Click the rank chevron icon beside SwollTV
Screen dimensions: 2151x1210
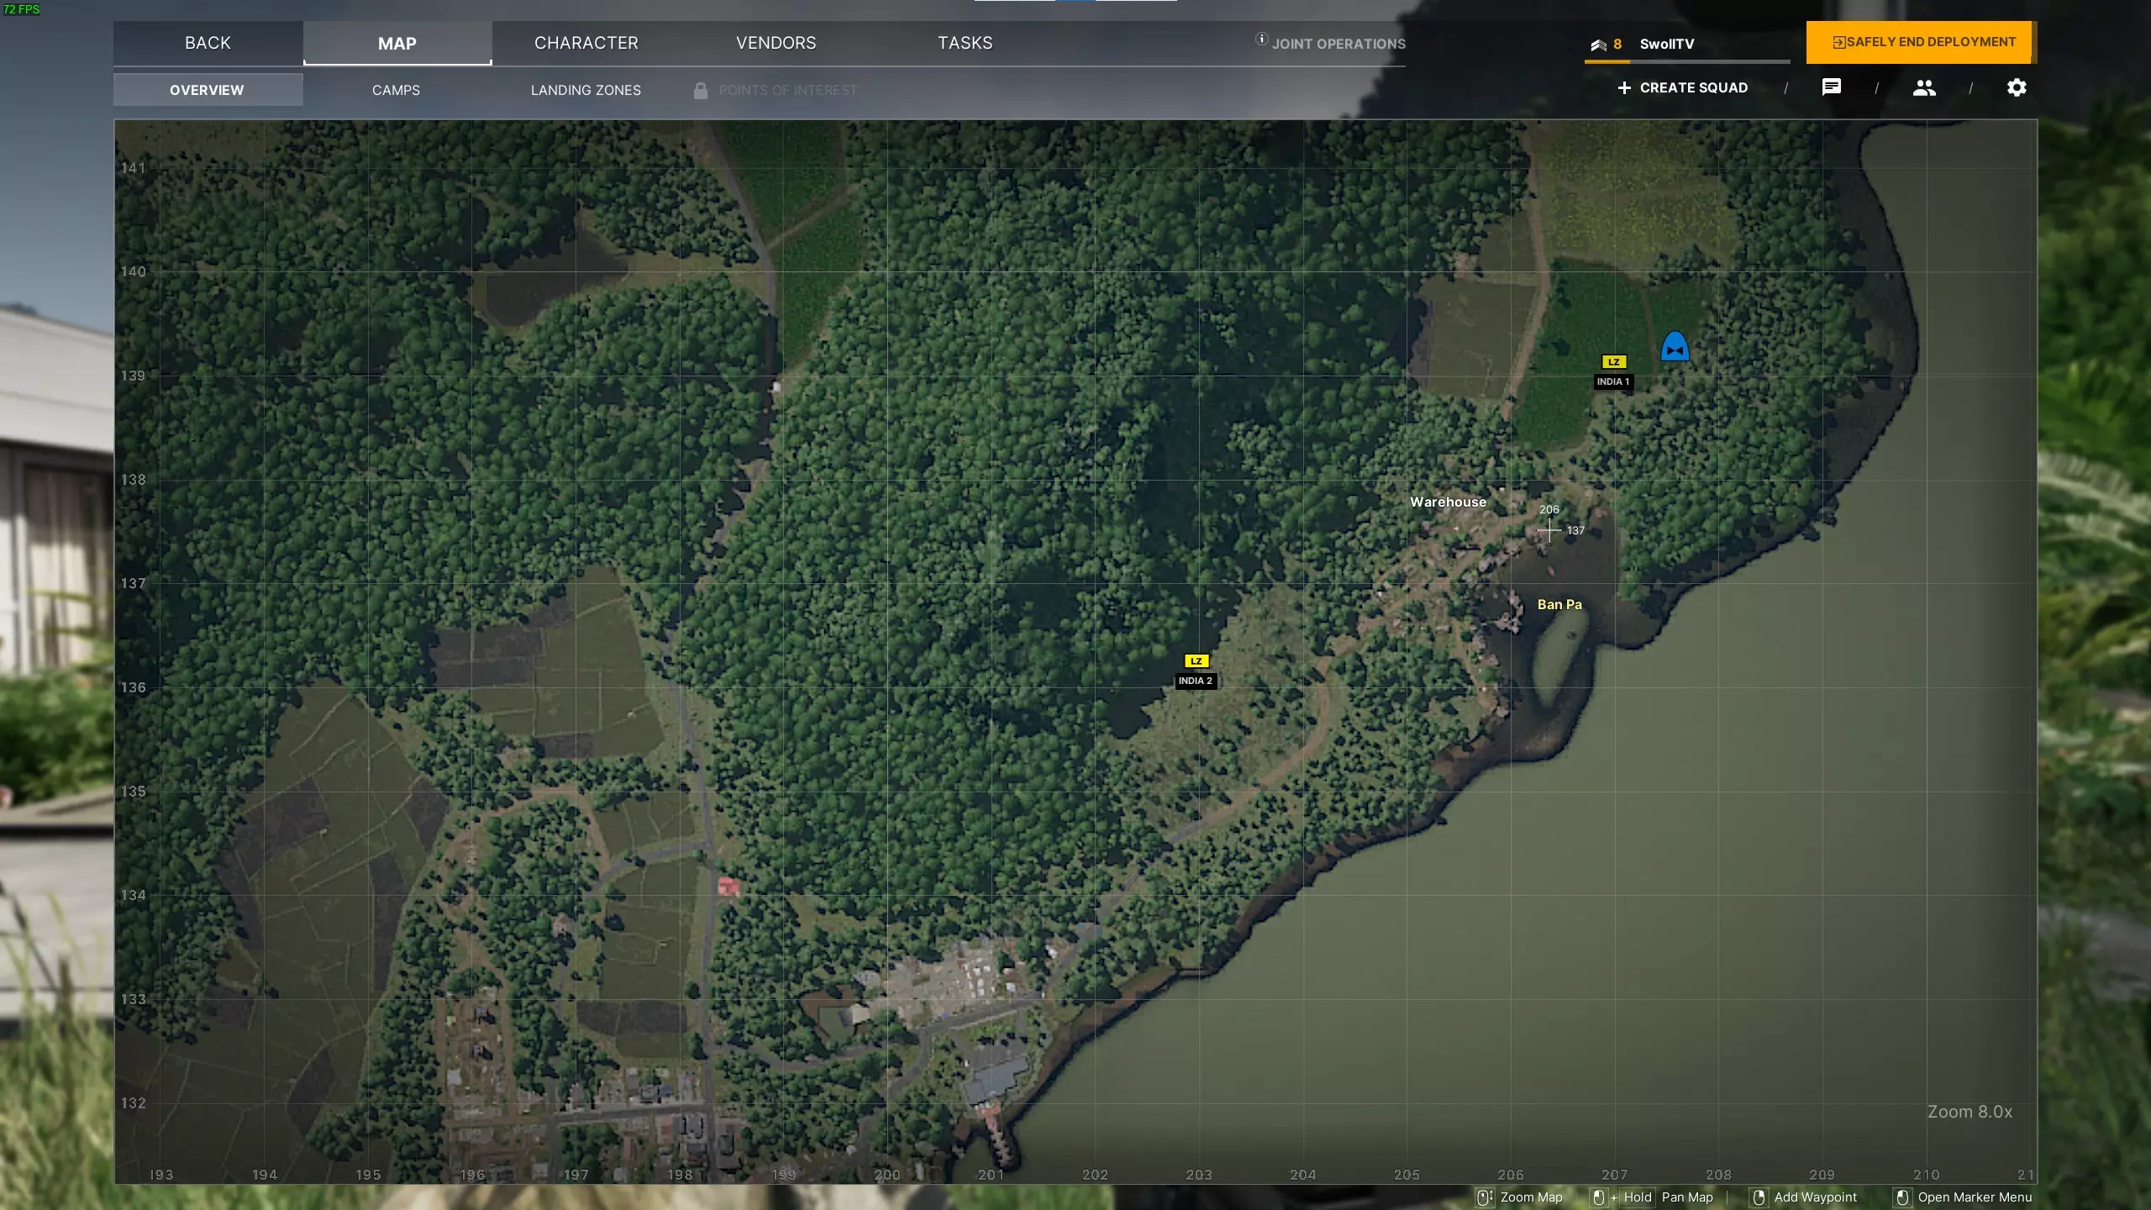tap(1598, 45)
